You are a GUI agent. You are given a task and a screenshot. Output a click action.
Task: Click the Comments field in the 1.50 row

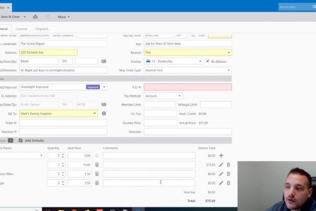[149, 174]
